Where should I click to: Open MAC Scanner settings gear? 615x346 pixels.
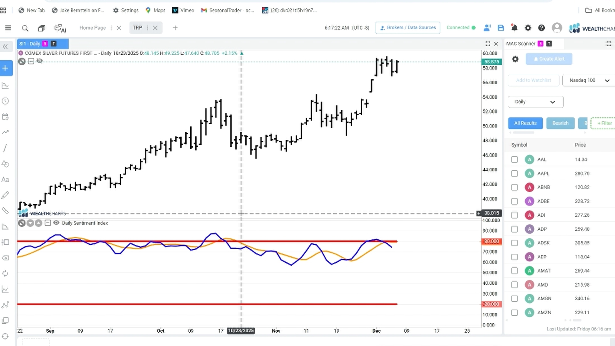[515, 59]
